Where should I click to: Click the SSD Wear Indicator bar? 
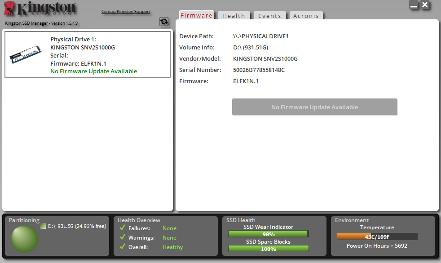268,234
